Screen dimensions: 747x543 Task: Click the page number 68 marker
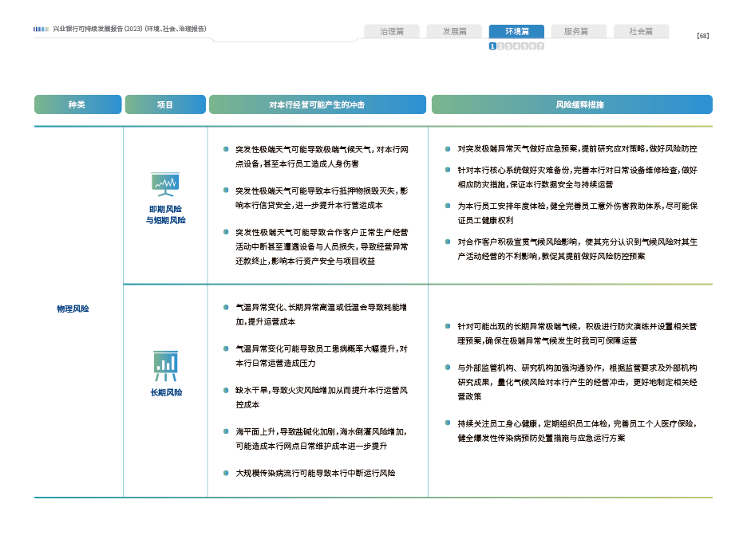point(702,35)
